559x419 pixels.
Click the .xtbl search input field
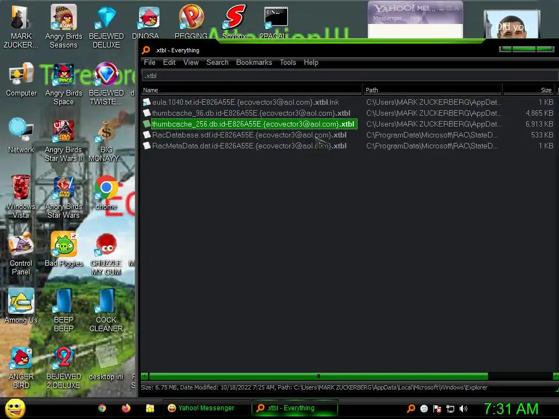point(349,75)
